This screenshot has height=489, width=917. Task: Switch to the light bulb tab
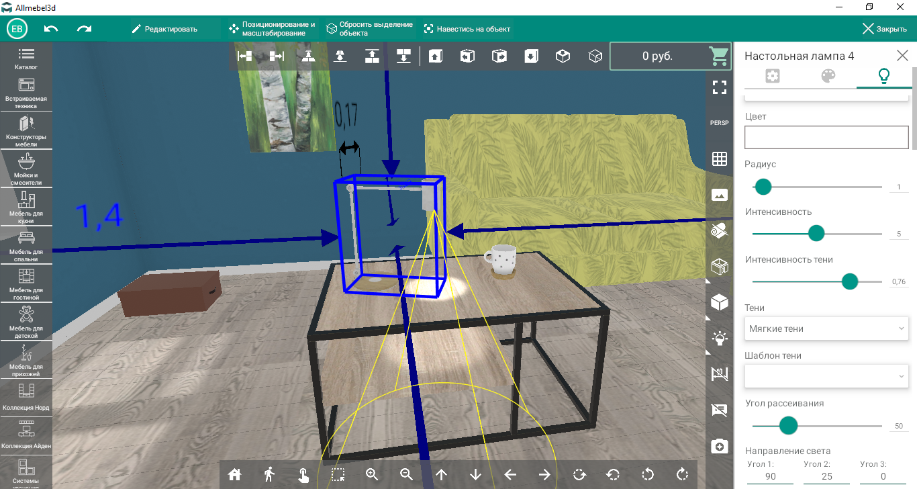click(x=884, y=76)
